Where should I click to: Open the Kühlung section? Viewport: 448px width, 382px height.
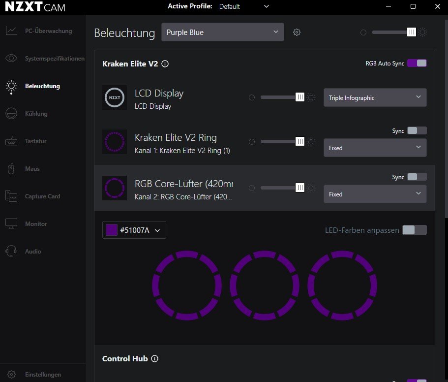coord(36,114)
